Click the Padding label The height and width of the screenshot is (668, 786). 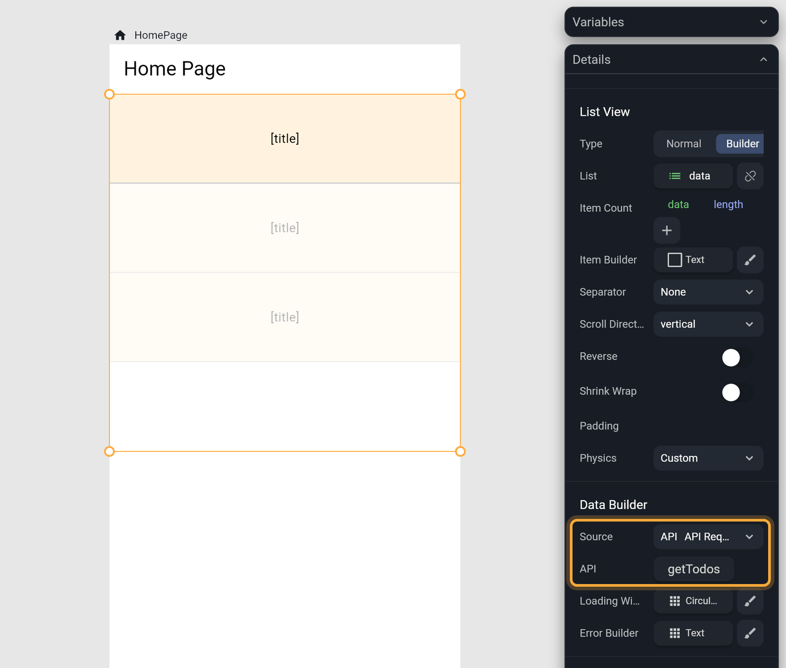coord(599,426)
